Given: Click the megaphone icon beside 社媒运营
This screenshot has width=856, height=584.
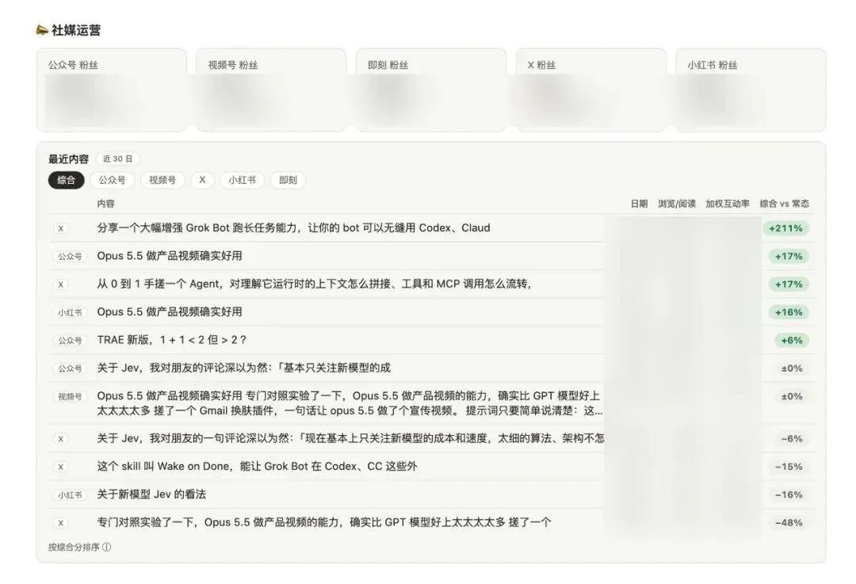Looking at the screenshot, I should (42, 30).
